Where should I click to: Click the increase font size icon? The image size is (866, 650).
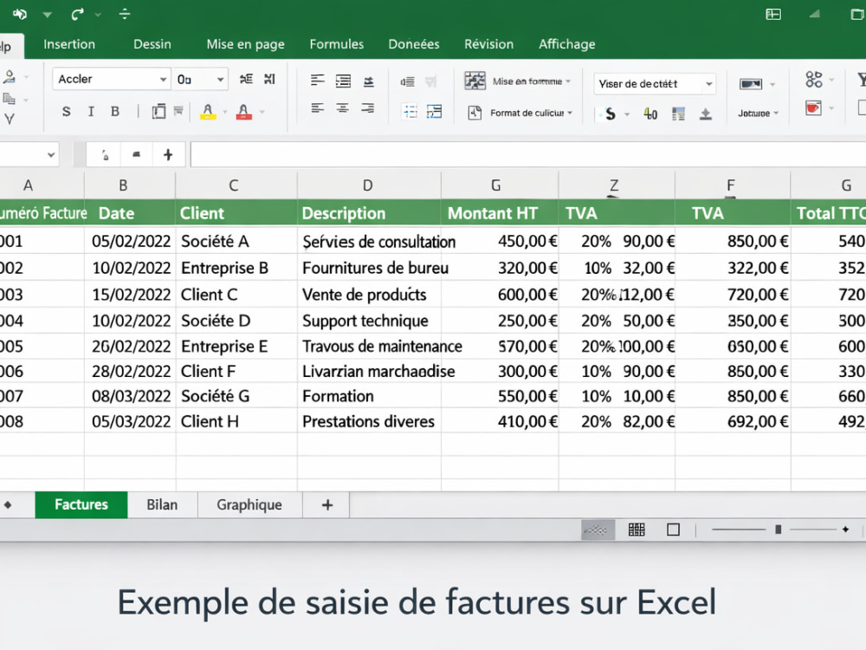point(246,79)
